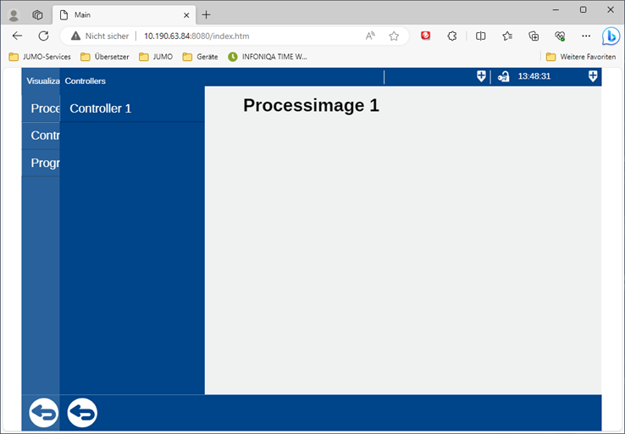The width and height of the screenshot is (625, 434).
Task: Click the shield icon right of clock
Action: (x=593, y=76)
